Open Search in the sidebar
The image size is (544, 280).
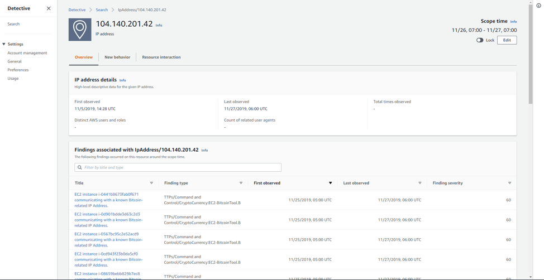[13, 24]
